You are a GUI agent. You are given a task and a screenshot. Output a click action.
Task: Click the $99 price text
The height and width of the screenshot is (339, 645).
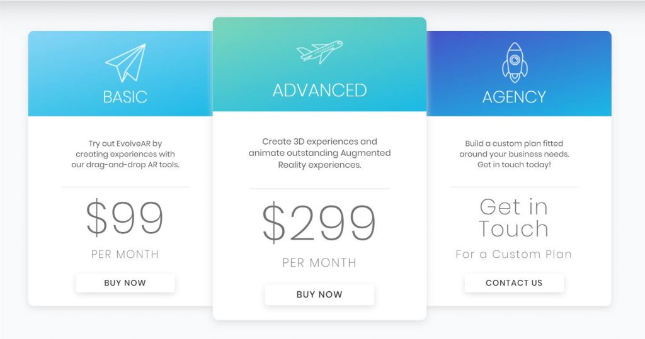point(125,218)
